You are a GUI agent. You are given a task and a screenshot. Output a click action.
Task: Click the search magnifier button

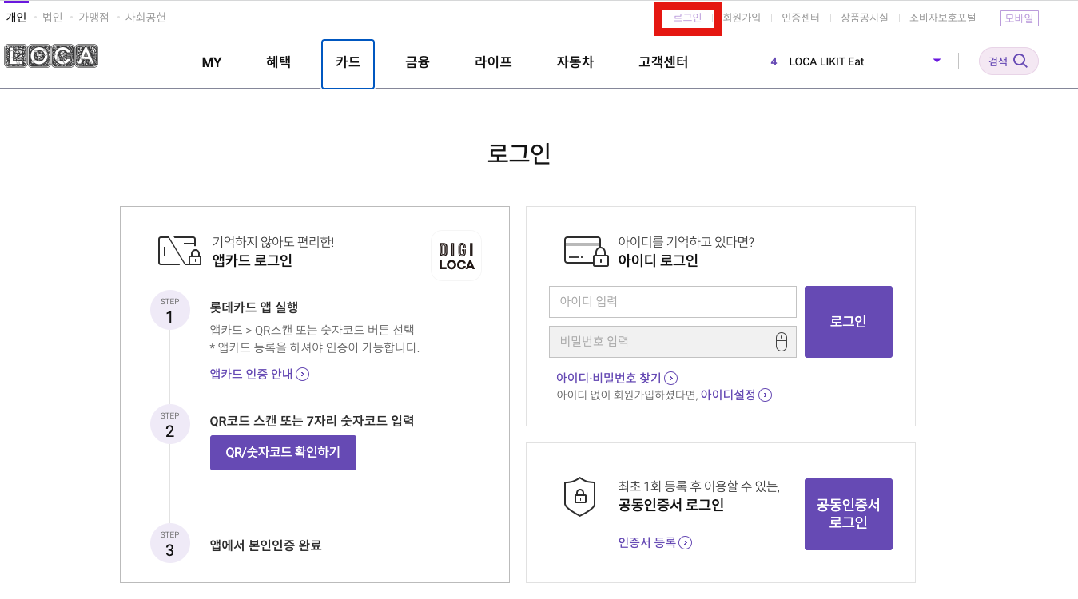pos(1008,61)
